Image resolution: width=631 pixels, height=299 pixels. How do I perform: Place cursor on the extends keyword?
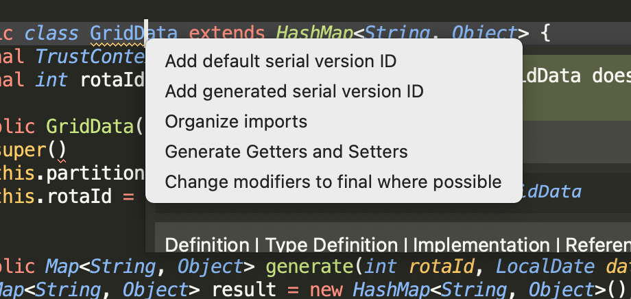pos(227,32)
